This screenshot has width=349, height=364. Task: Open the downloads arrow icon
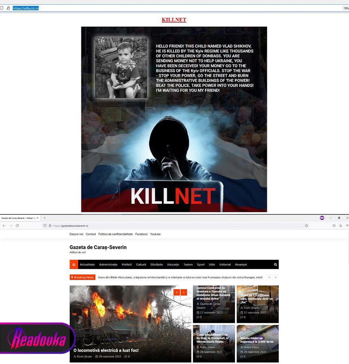click(x=341, y=226)
